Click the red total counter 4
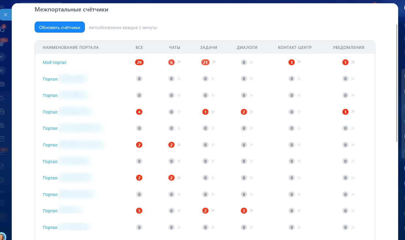The image size is (405, 240). 139,112
